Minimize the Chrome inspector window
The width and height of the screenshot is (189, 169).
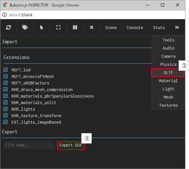click(x=148, y=5)
